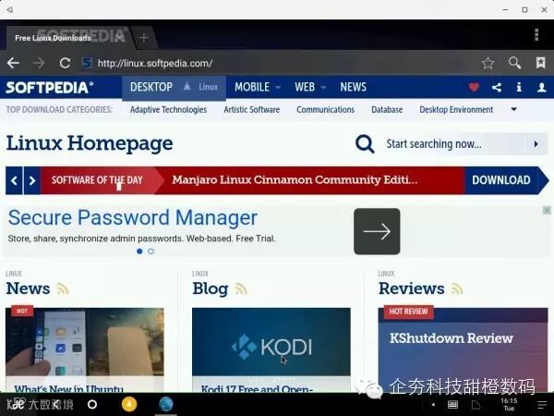Click the DOWNLOAD button
The height and width of the screenshot is (416, 554).
[x=501, y=180]
